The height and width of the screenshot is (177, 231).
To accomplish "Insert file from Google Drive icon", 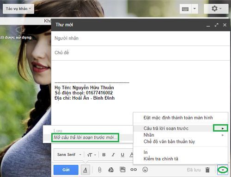I will point(111,170).
